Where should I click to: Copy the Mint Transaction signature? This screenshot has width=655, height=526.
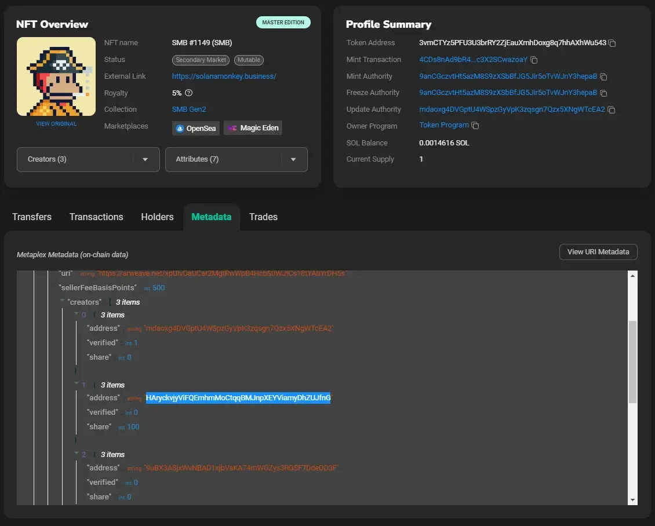pyautogui.click(x=533, y=60)
